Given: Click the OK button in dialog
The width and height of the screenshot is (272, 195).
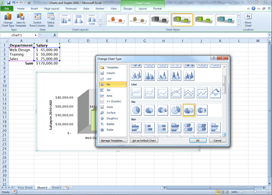Looking at the screenshot, I should pyautogui.click(x=198, y=140).
